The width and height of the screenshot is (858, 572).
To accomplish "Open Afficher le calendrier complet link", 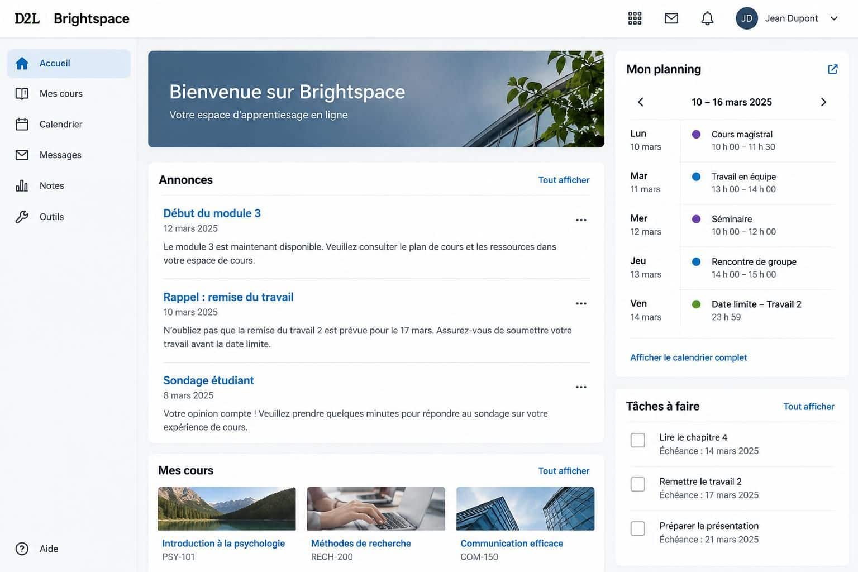I will point(688,357).
